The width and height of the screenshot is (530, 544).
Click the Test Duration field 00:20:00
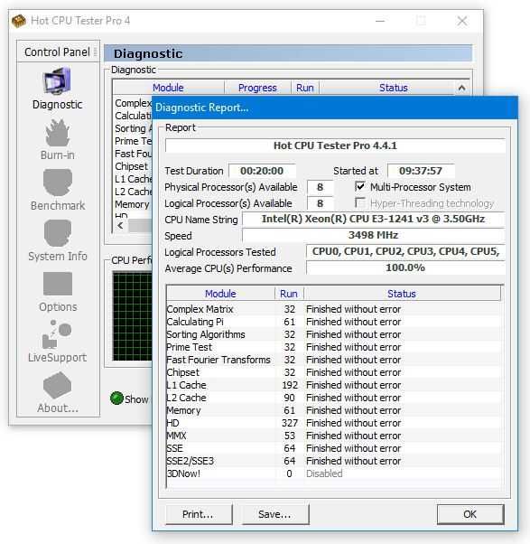[262, 171]
